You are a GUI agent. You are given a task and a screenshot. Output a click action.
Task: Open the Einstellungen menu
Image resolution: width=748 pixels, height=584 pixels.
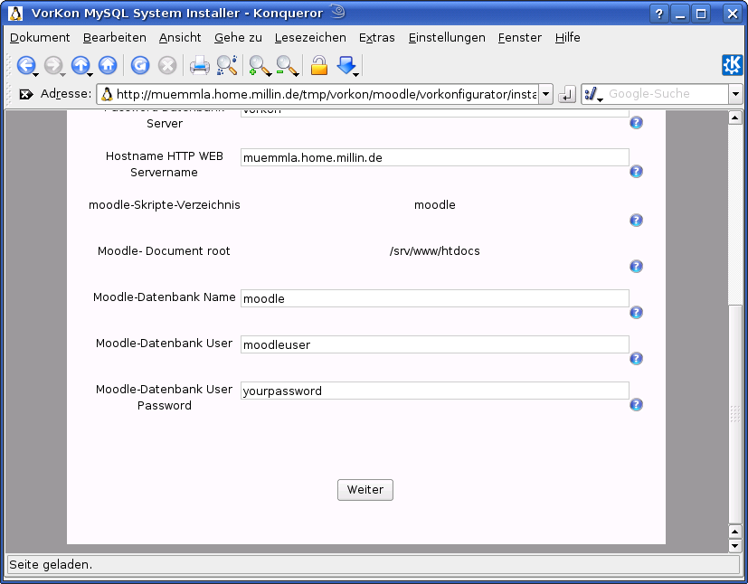pyautogui.click(x=447, y=37)
